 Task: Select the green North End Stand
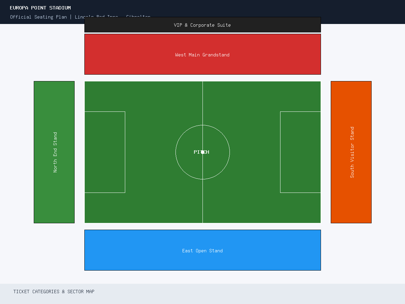[x=54, y=152]
